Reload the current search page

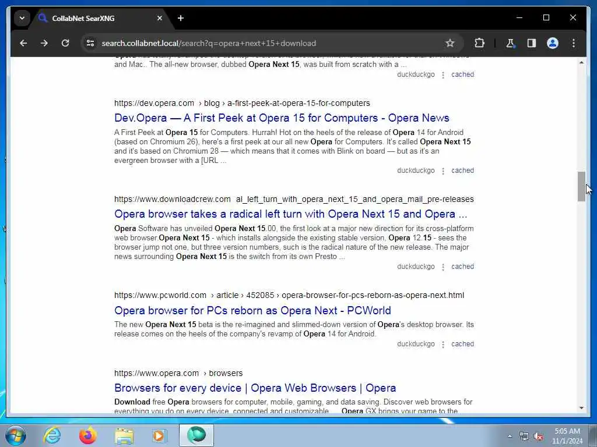point(65,43)
